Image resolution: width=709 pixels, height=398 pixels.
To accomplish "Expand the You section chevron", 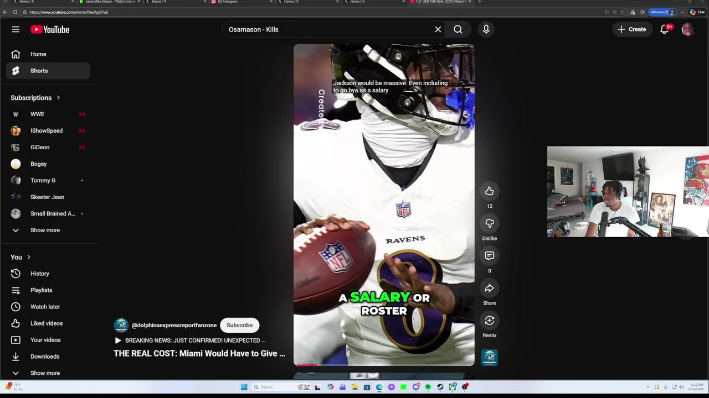I will coord(29,257).
